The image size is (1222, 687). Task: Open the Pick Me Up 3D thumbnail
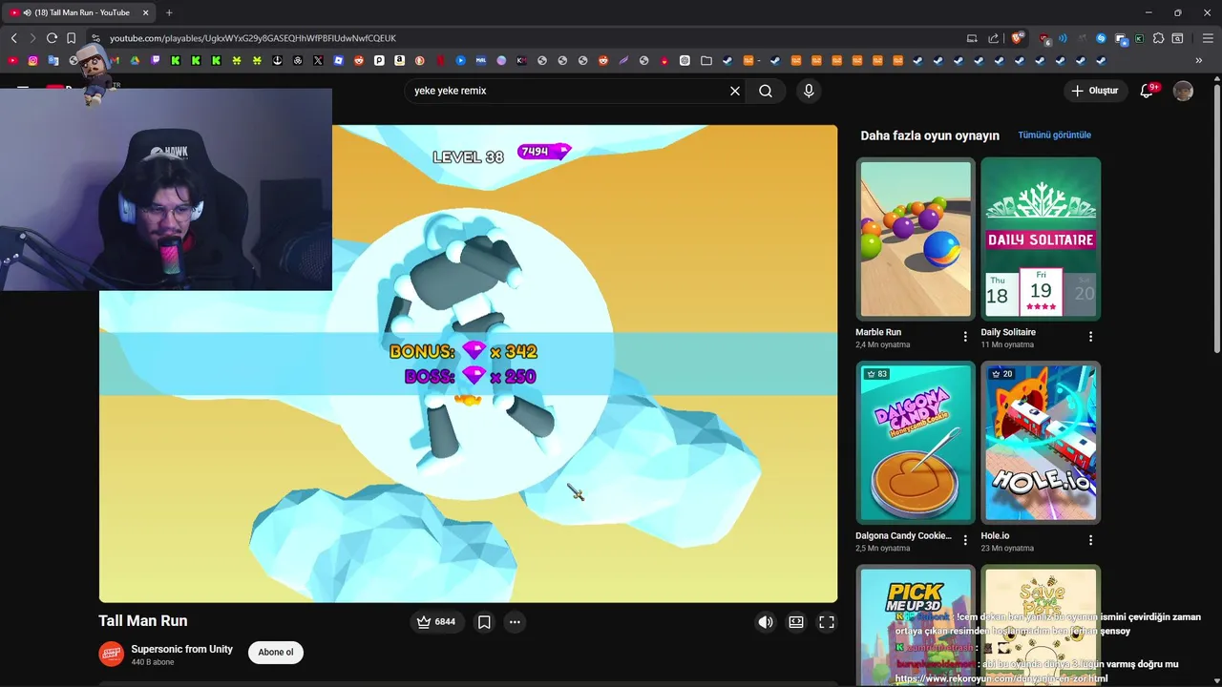(x=915, y=625)
